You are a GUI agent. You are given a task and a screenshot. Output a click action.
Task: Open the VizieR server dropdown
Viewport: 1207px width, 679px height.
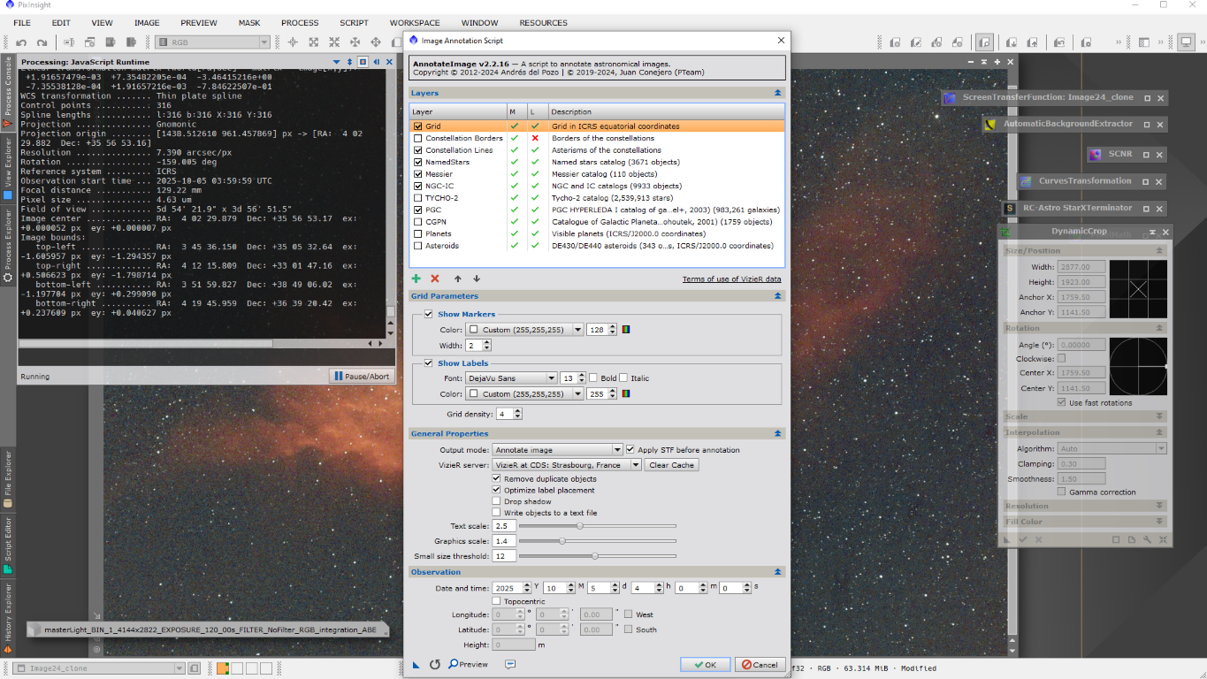(x=567, y=465)
